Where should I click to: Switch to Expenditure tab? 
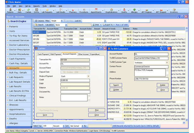coord(95,54)
